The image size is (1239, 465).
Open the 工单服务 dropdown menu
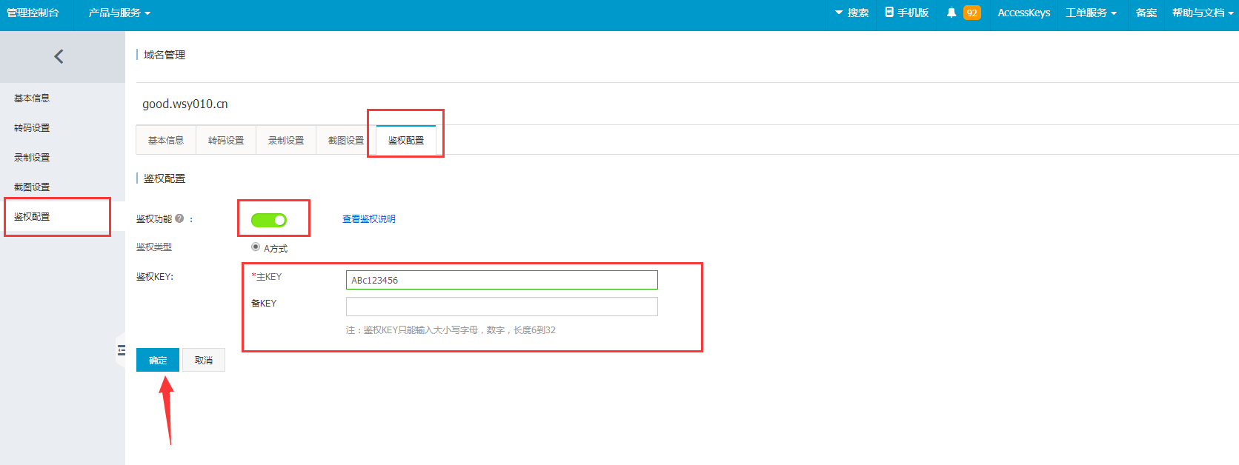(x=1091, y=13)
